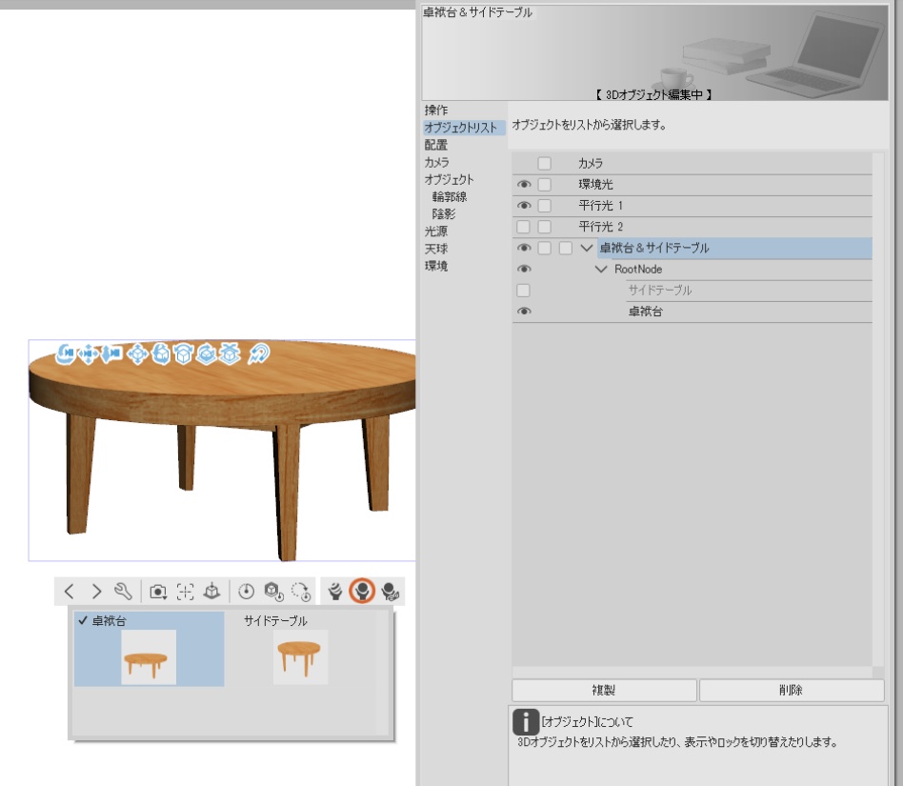This screenshot has height=786, width=903.
Task: Open the 輪郭線 subcategory
Action: pyautogui.click(x=450, y=197)
